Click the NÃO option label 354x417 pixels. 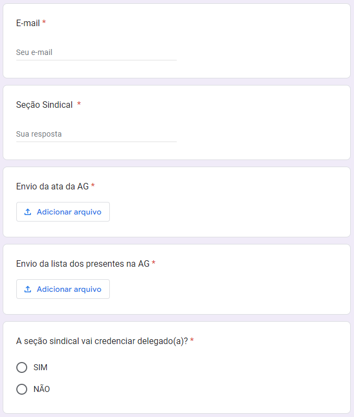click(x=41, y=389)
